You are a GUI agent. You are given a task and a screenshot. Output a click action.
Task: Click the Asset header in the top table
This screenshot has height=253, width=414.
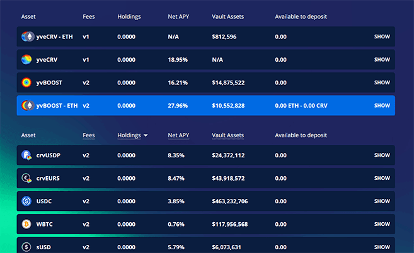(28, 16)
